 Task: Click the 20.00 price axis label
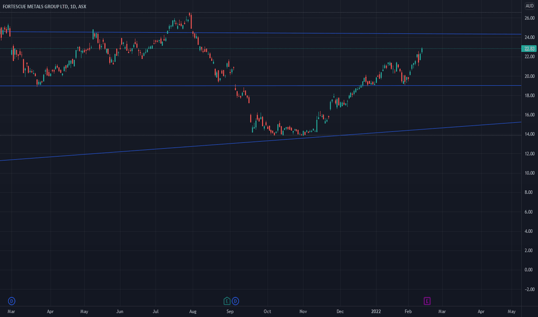point(529,76)
